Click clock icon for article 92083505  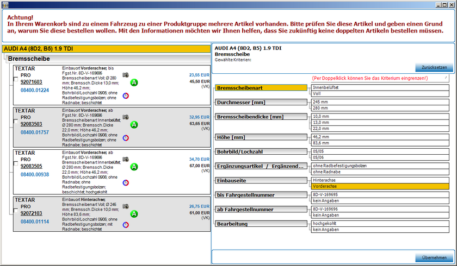(126, 182)
